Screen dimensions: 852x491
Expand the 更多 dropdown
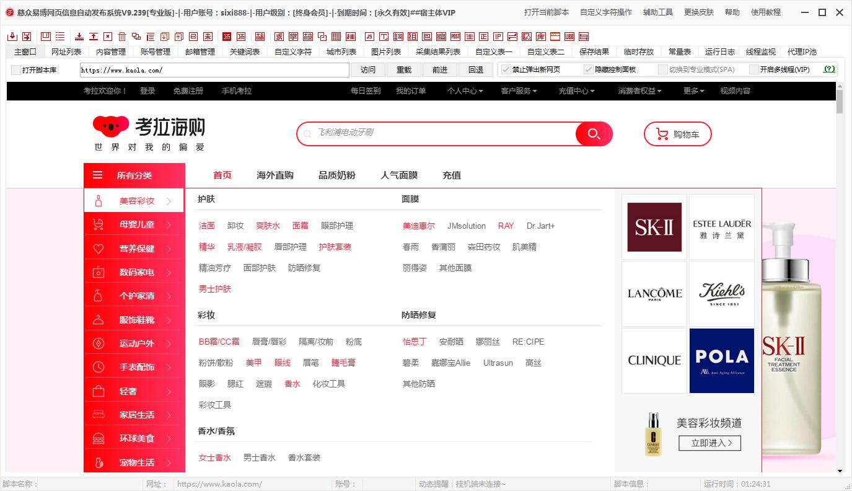pyautogui.click(x=694, y=91)
